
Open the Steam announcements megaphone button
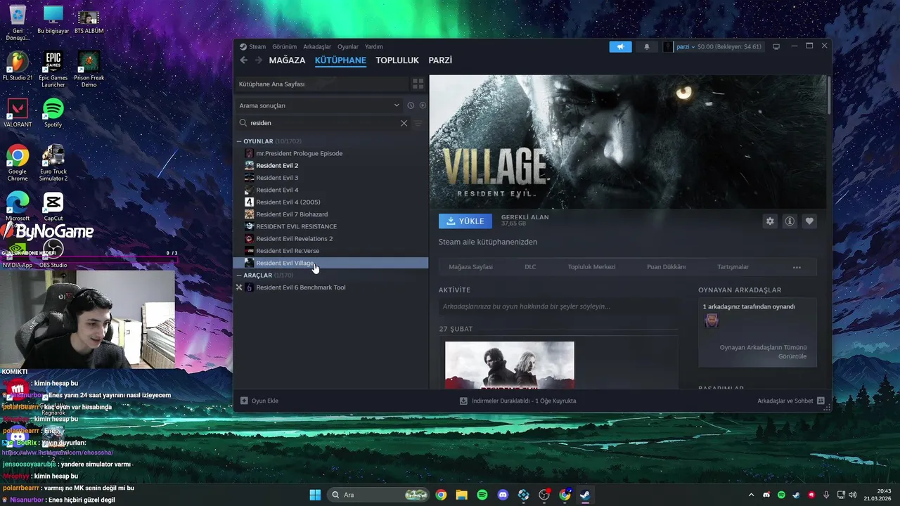(620, 46)
